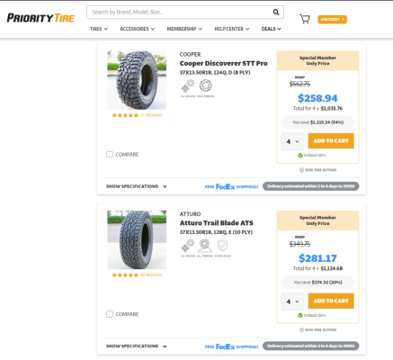
Task: Click the Priority Tire logo
Action: (40, 18)
